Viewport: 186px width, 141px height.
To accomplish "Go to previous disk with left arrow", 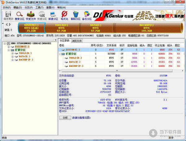I will pos(7,25).
